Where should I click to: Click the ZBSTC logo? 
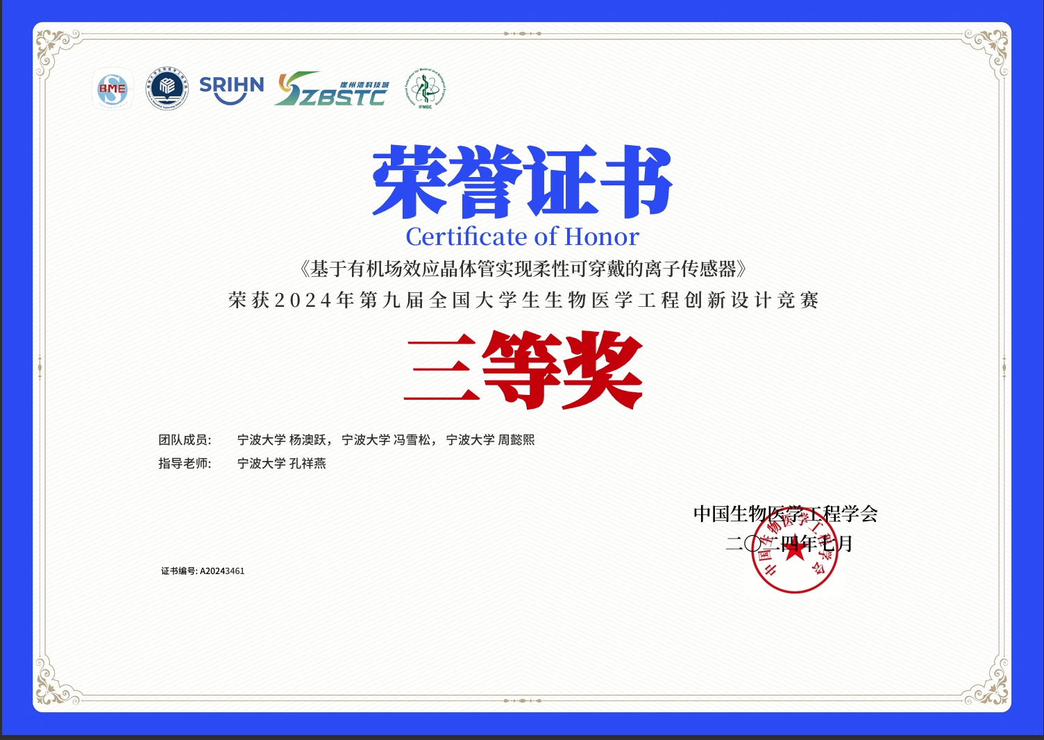(331, 90)
